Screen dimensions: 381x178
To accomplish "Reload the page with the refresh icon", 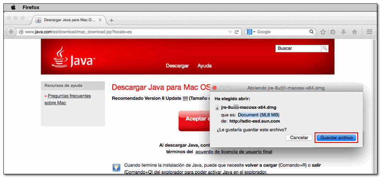I will [237, 32].
